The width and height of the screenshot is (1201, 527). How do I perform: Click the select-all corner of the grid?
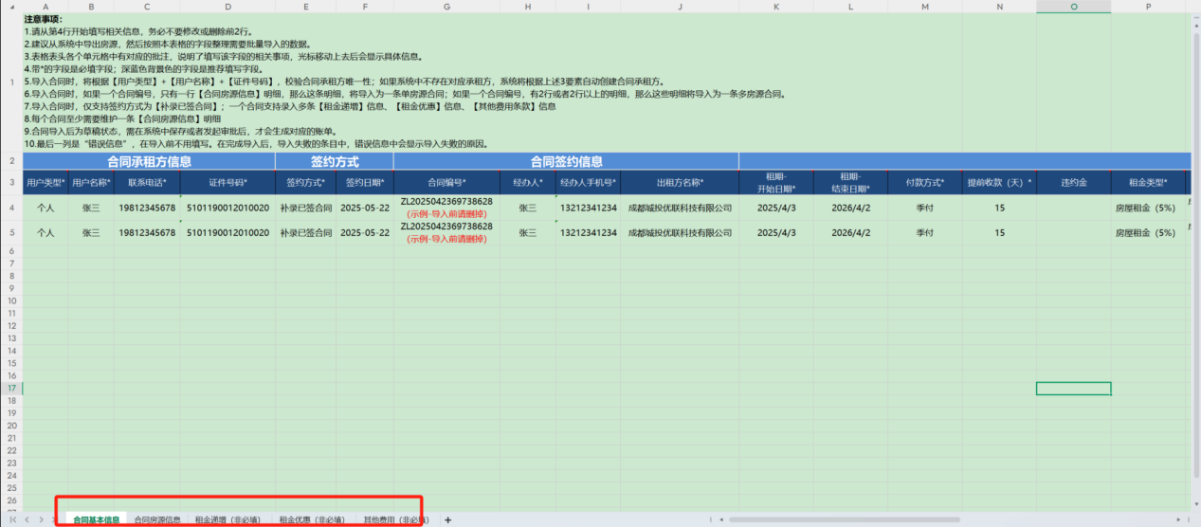coord(11,7)
